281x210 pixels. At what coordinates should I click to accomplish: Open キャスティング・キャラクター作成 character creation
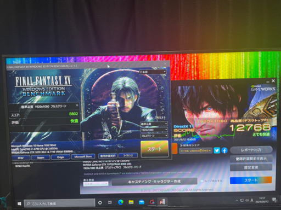(154, 182)
